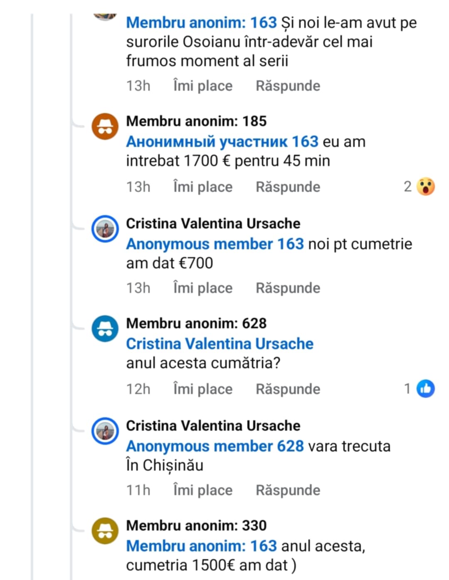The width and height of the screenshot is (449, 580).
Task: Reply to the vara trecuta În Chișinău comment
Action: (x=288, y=490)
